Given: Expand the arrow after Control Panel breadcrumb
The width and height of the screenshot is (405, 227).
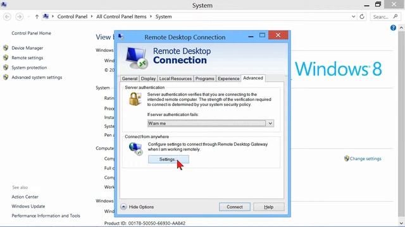Looking at the screenshot, I should click(92, 17).
